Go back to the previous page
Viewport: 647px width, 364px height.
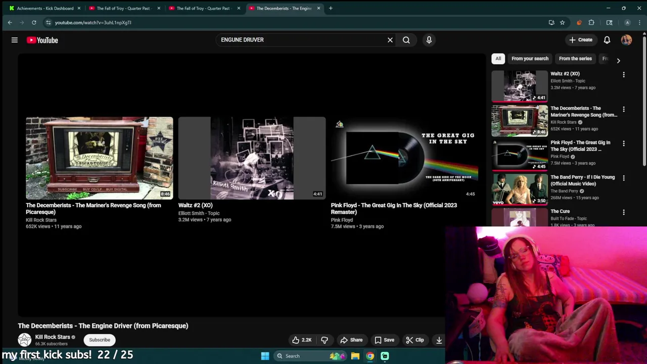tap(10, 22)
